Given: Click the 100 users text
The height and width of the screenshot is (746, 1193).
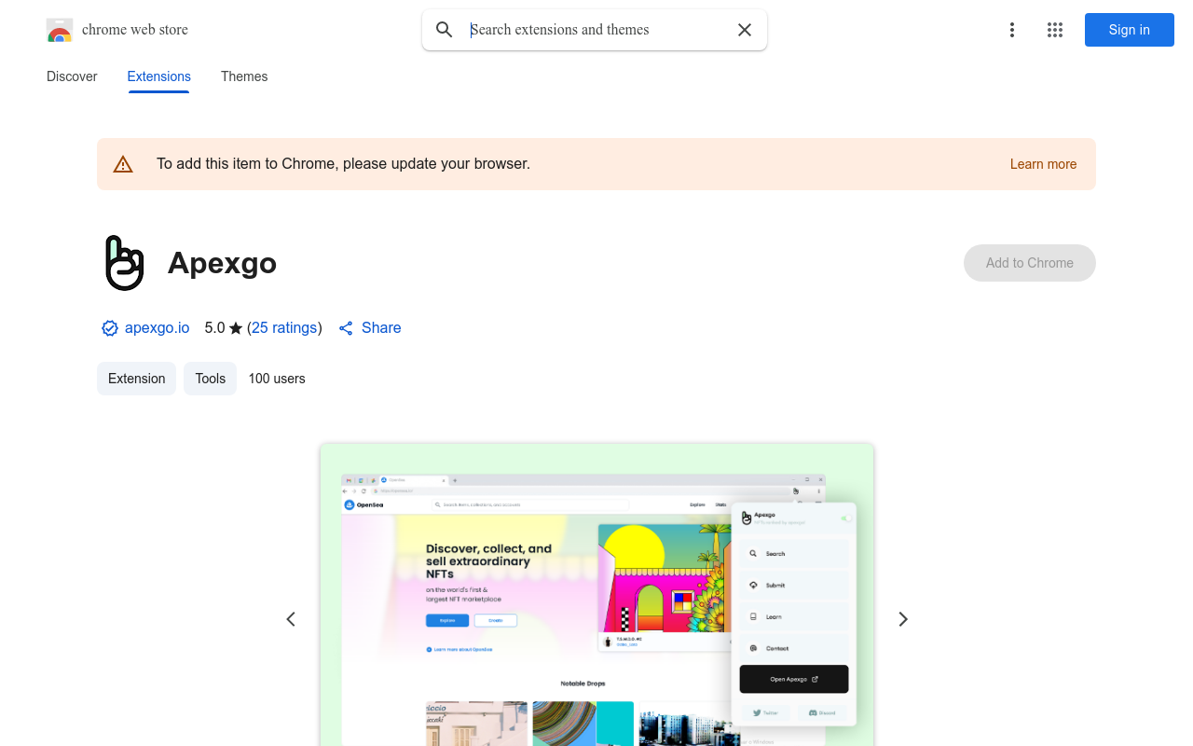Looking at the screenshot, I should click(277, 379).
